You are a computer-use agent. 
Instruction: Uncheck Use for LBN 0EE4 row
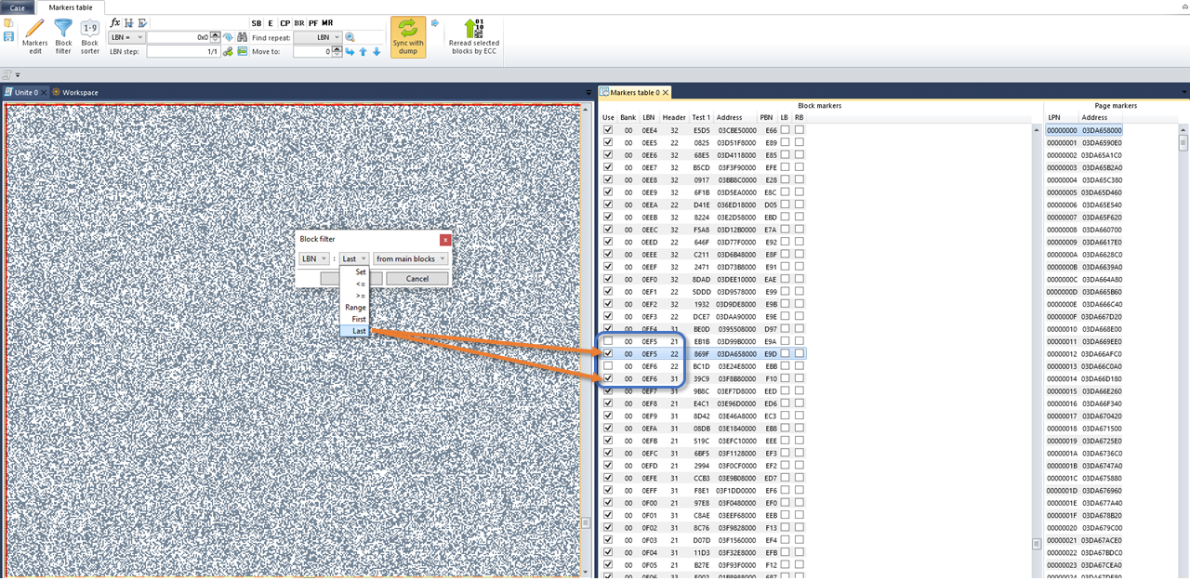[608, 130]
